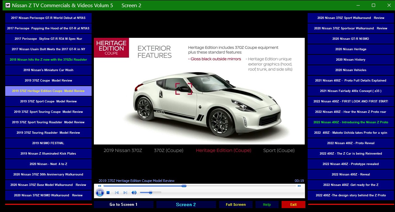Stop the playing video

coord(108,193)
